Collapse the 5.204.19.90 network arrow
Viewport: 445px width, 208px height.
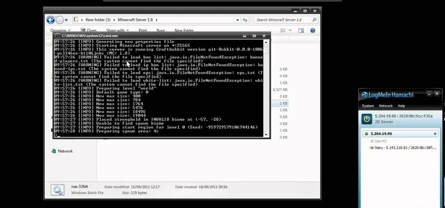coord(435,134)
